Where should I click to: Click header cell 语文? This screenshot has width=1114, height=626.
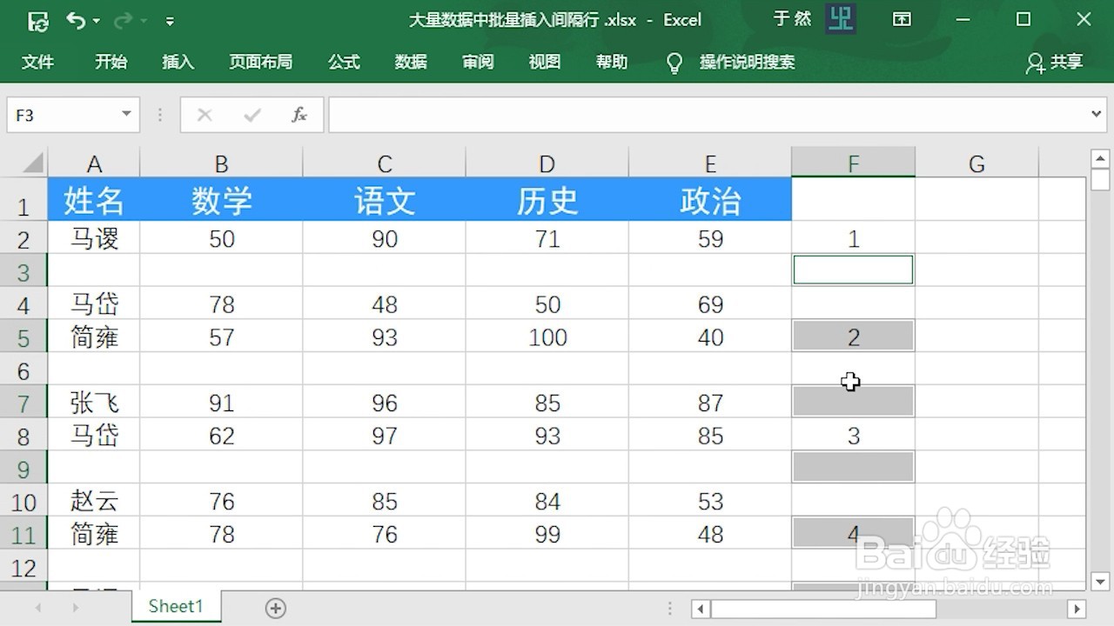[x=384, y=200]
